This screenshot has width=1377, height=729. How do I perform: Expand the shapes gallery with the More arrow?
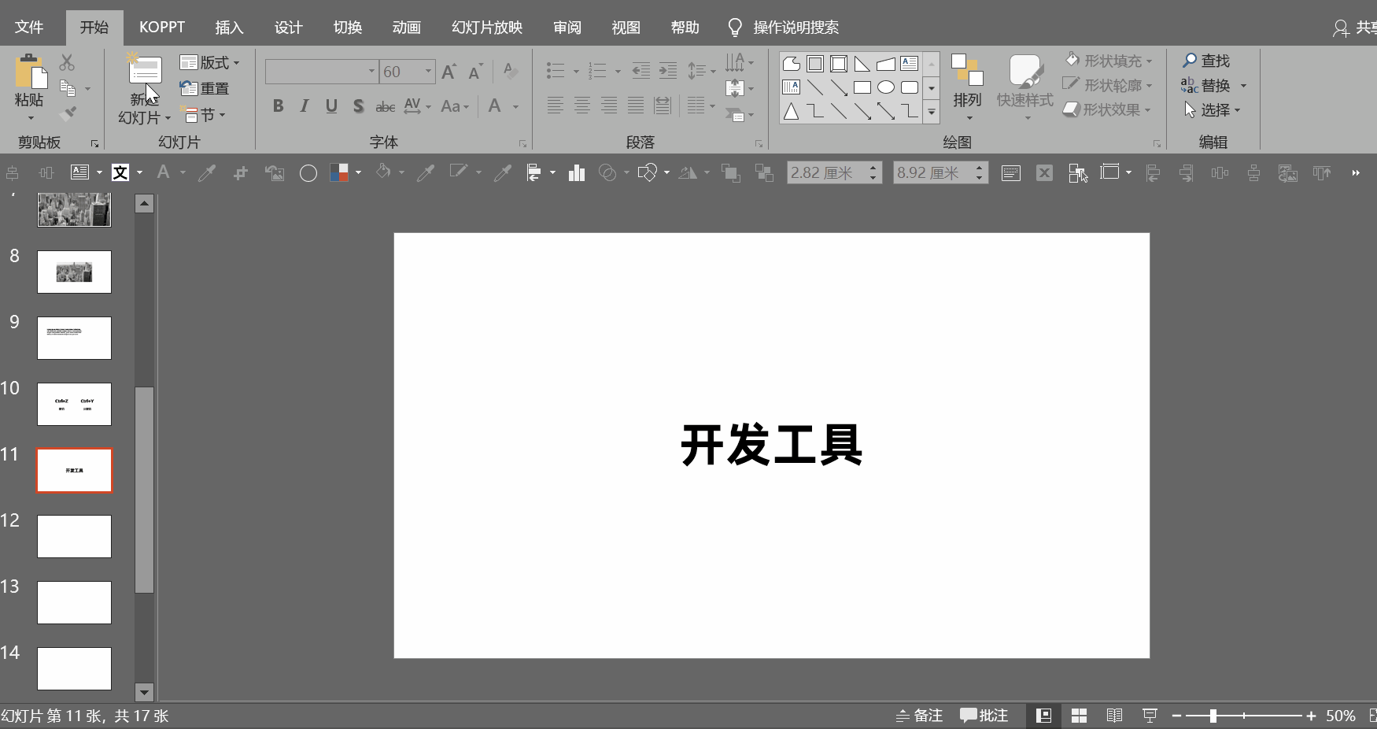(x=932, y=112)
